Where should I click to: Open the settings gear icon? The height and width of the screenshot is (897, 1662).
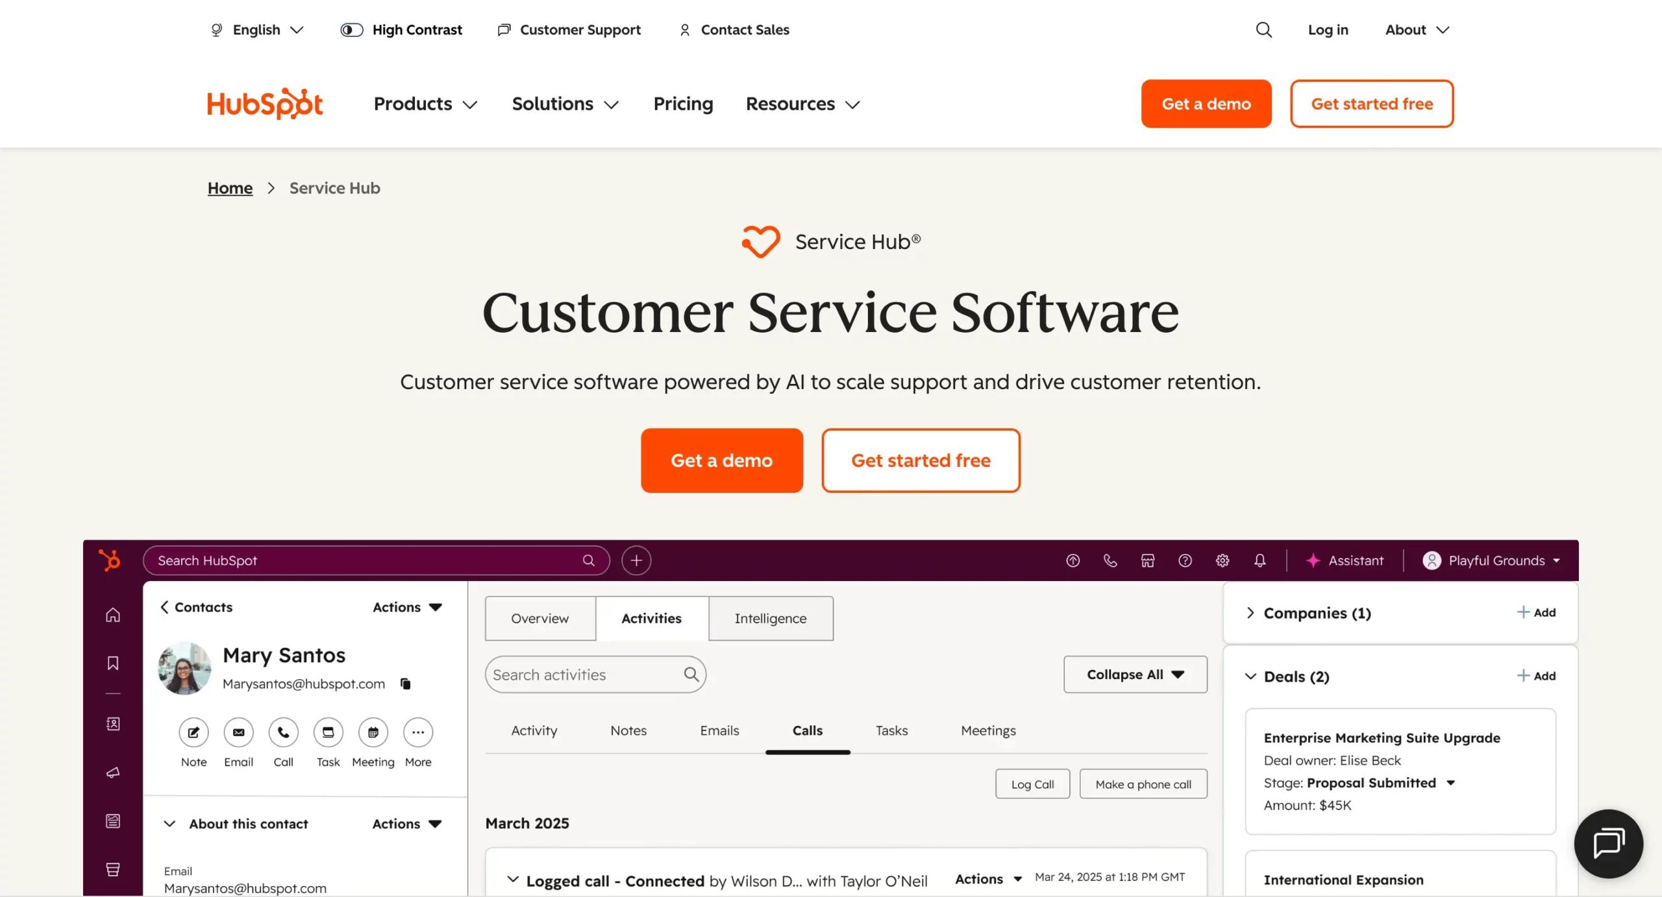[x=1222, y=560]
